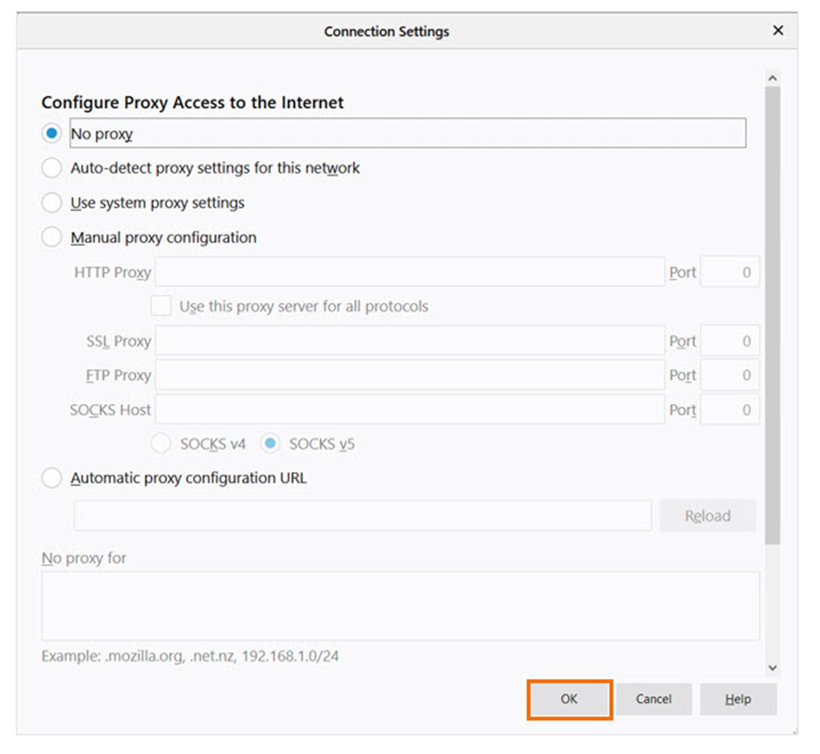The height and width of the screenshot is (754, 820).
Task: Click the scrollbar down arrow
Action: click(772, 667)
